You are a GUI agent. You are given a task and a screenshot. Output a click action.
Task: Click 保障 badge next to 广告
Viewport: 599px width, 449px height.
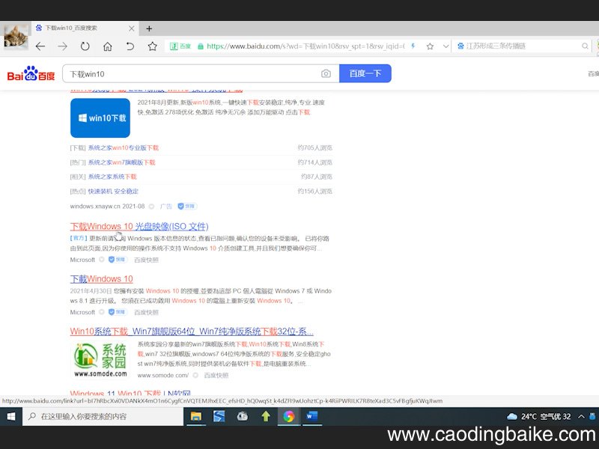click(187, 207)
